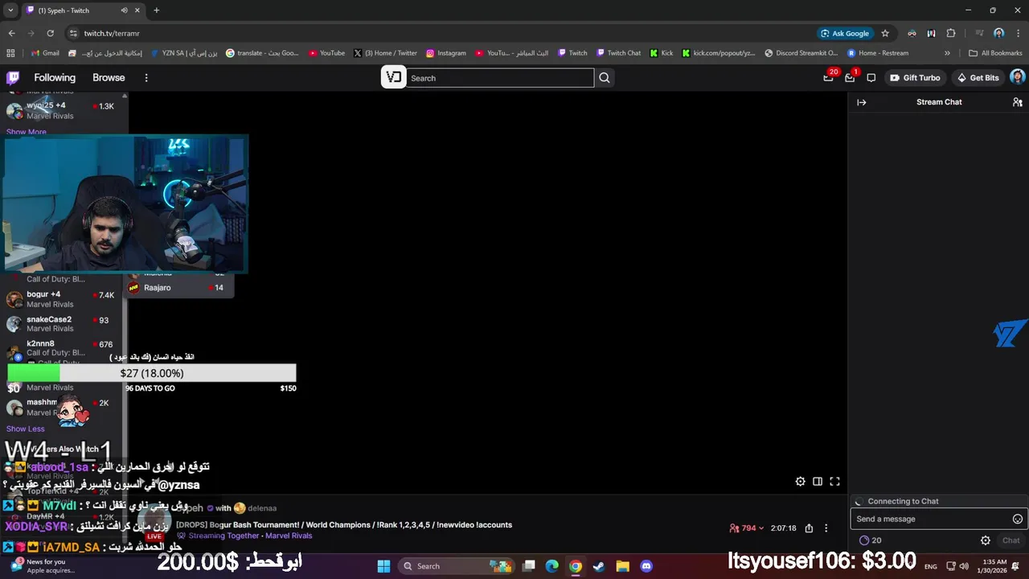Open the chat settings gear
The image size is (1029, 579).
pyautogui.click(x=986, y=540)
